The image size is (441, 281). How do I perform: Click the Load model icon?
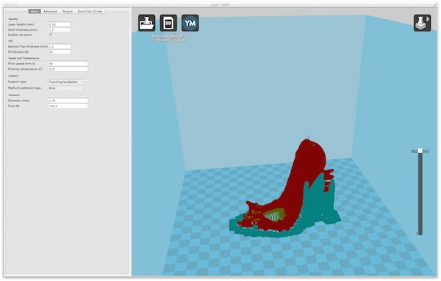146,23
